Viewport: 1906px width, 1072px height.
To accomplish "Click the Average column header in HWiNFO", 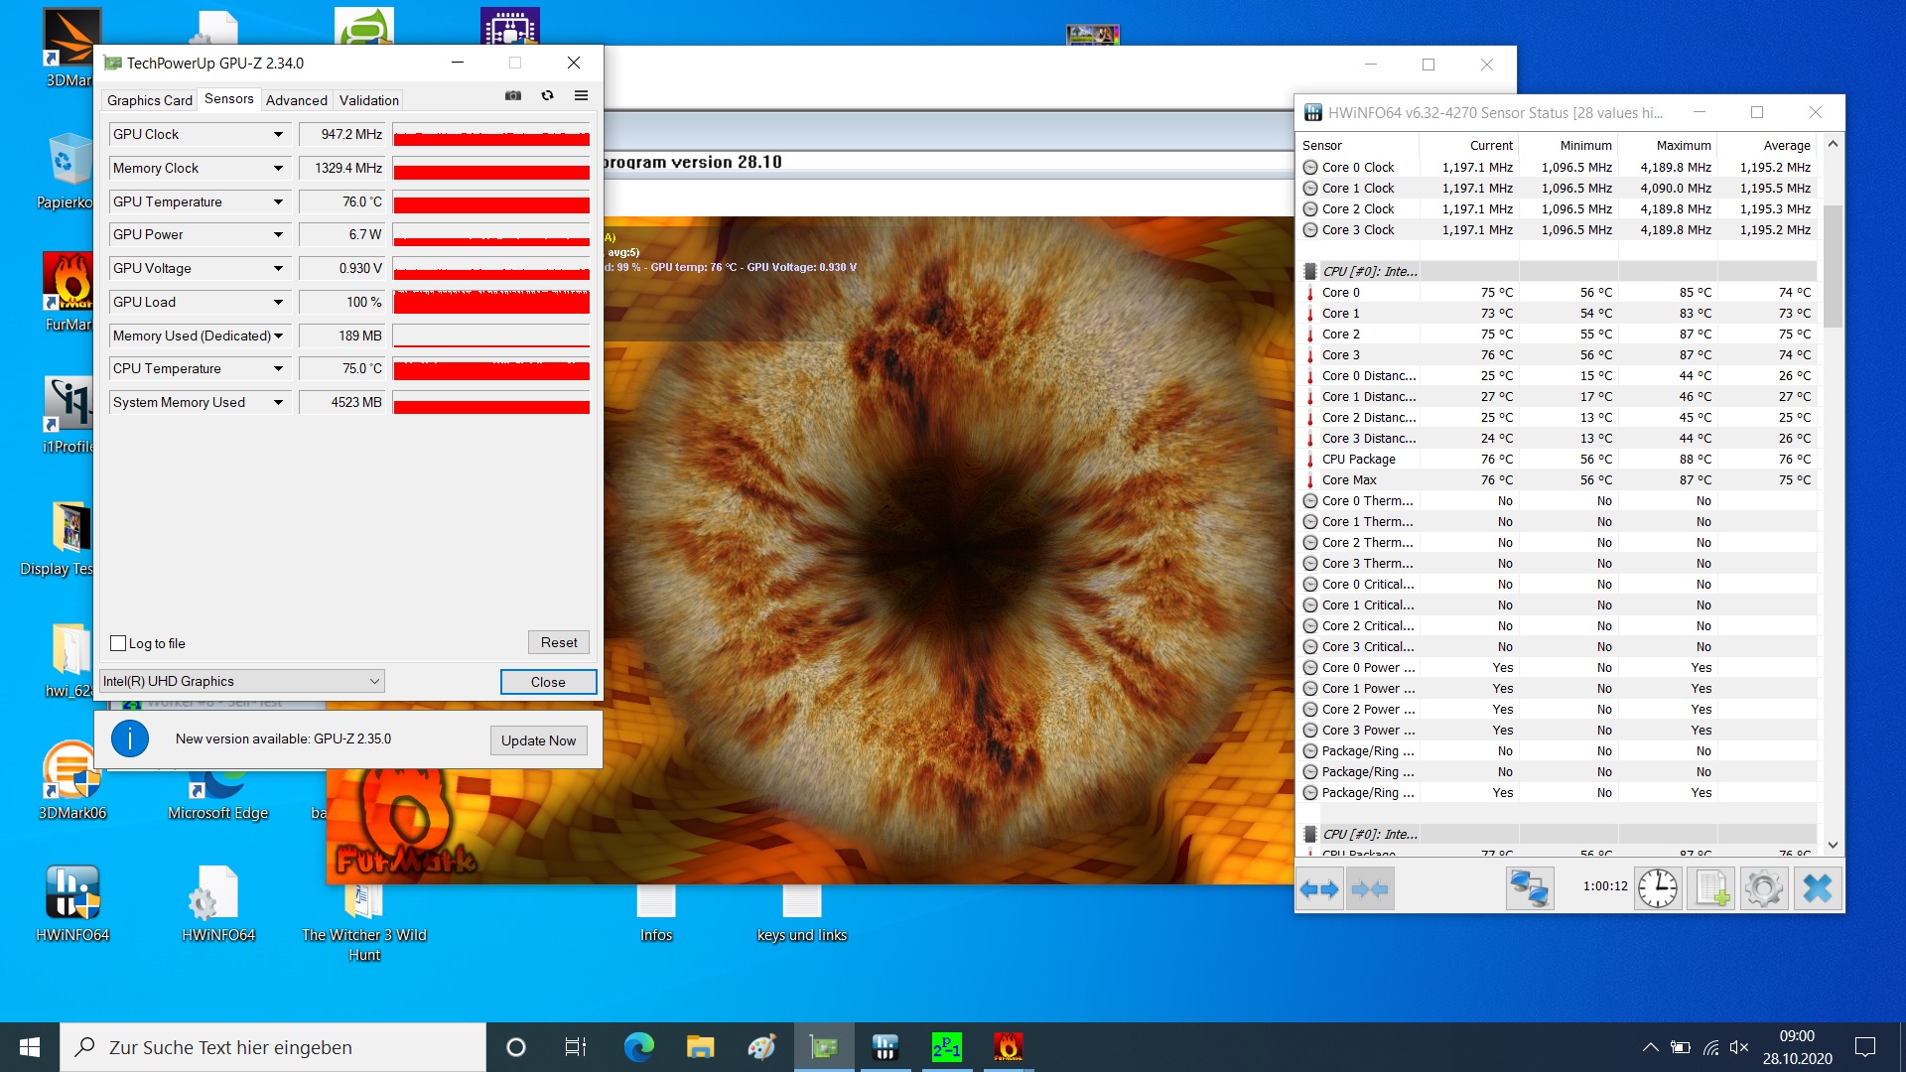I will (x=1767, y=145).
